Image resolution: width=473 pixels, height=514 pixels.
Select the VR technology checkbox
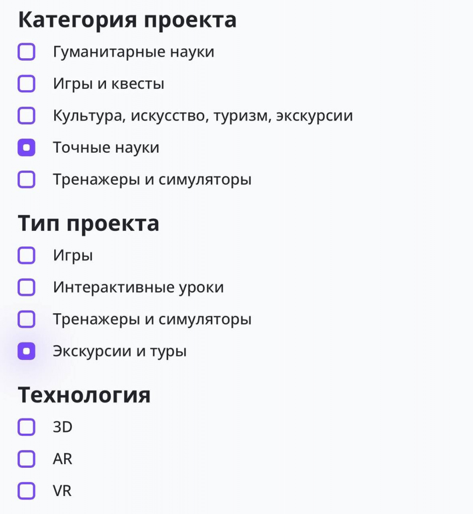26,491
